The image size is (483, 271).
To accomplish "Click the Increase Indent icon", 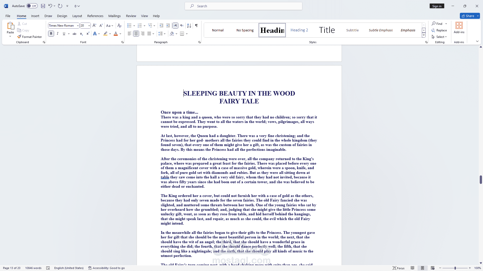I will (x=168, y=26).
